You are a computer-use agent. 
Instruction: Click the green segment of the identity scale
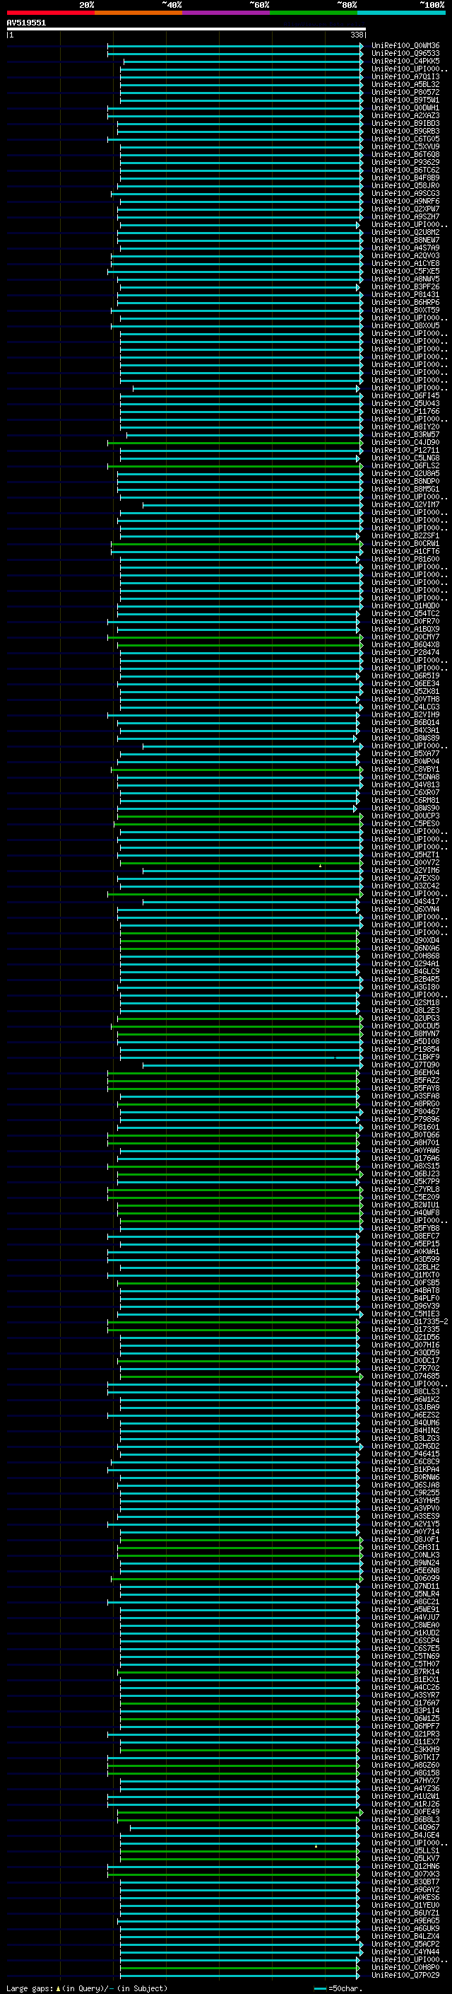click(x=314, y=13)
